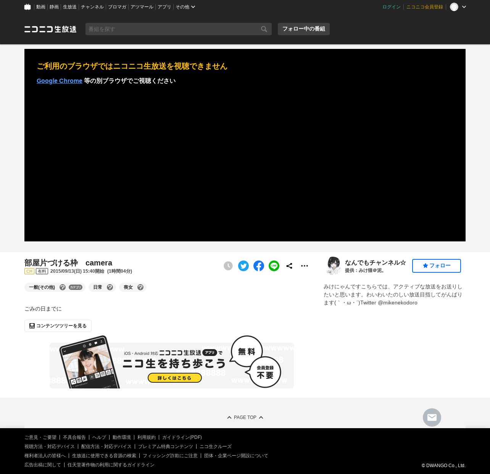
Task: Click the コンテンツツリーを見る button
Action: pyautogui.click(x=58, y=326)
